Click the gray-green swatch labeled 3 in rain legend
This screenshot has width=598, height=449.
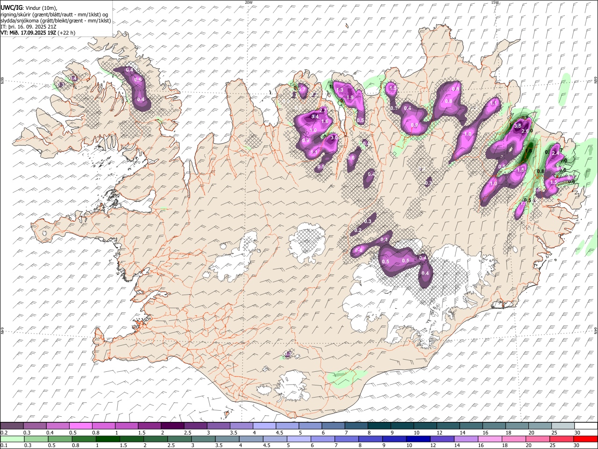pyautogui.click(x=203, y=439)
